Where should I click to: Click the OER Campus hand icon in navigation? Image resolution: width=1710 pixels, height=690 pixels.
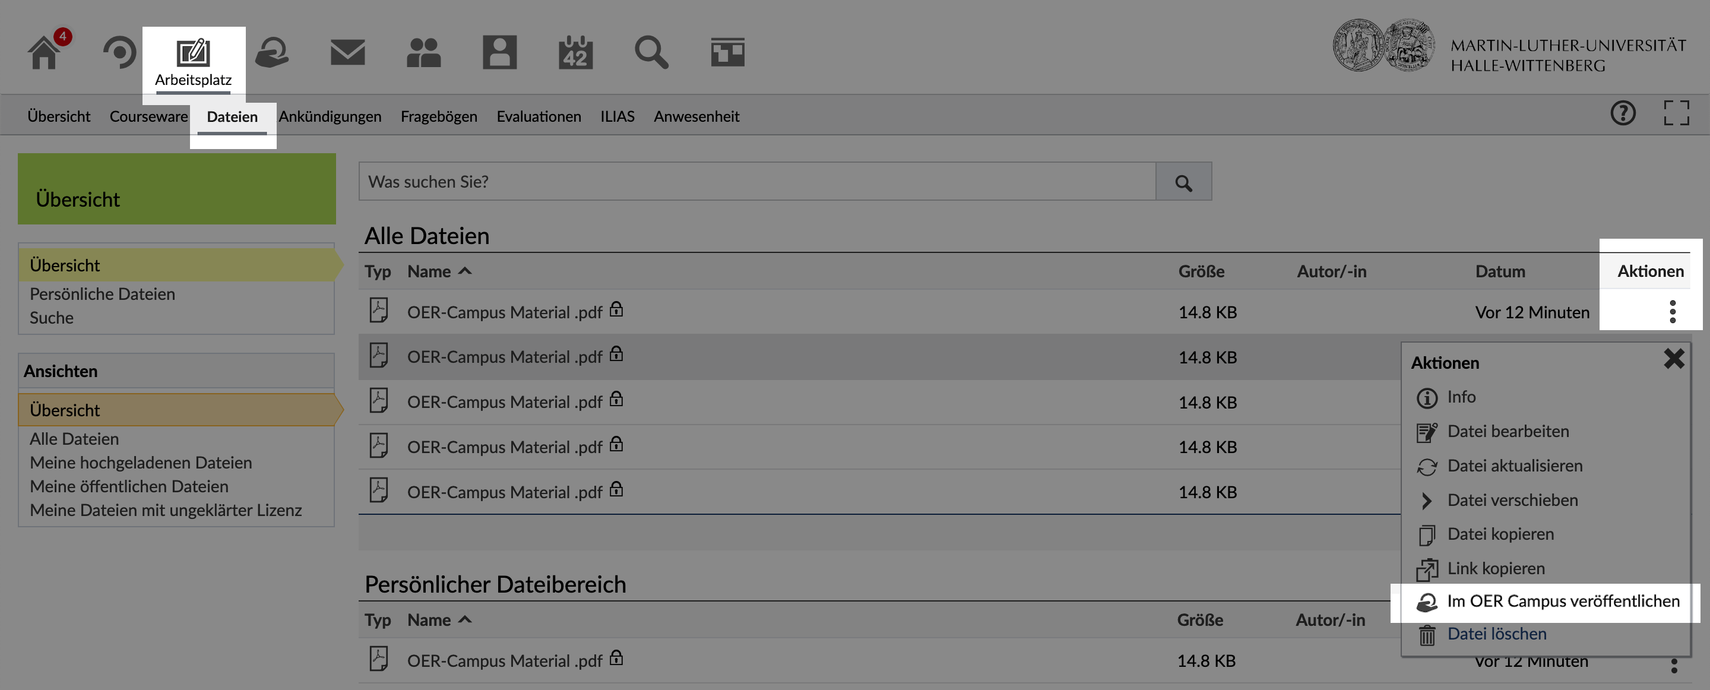pos(271,52)
